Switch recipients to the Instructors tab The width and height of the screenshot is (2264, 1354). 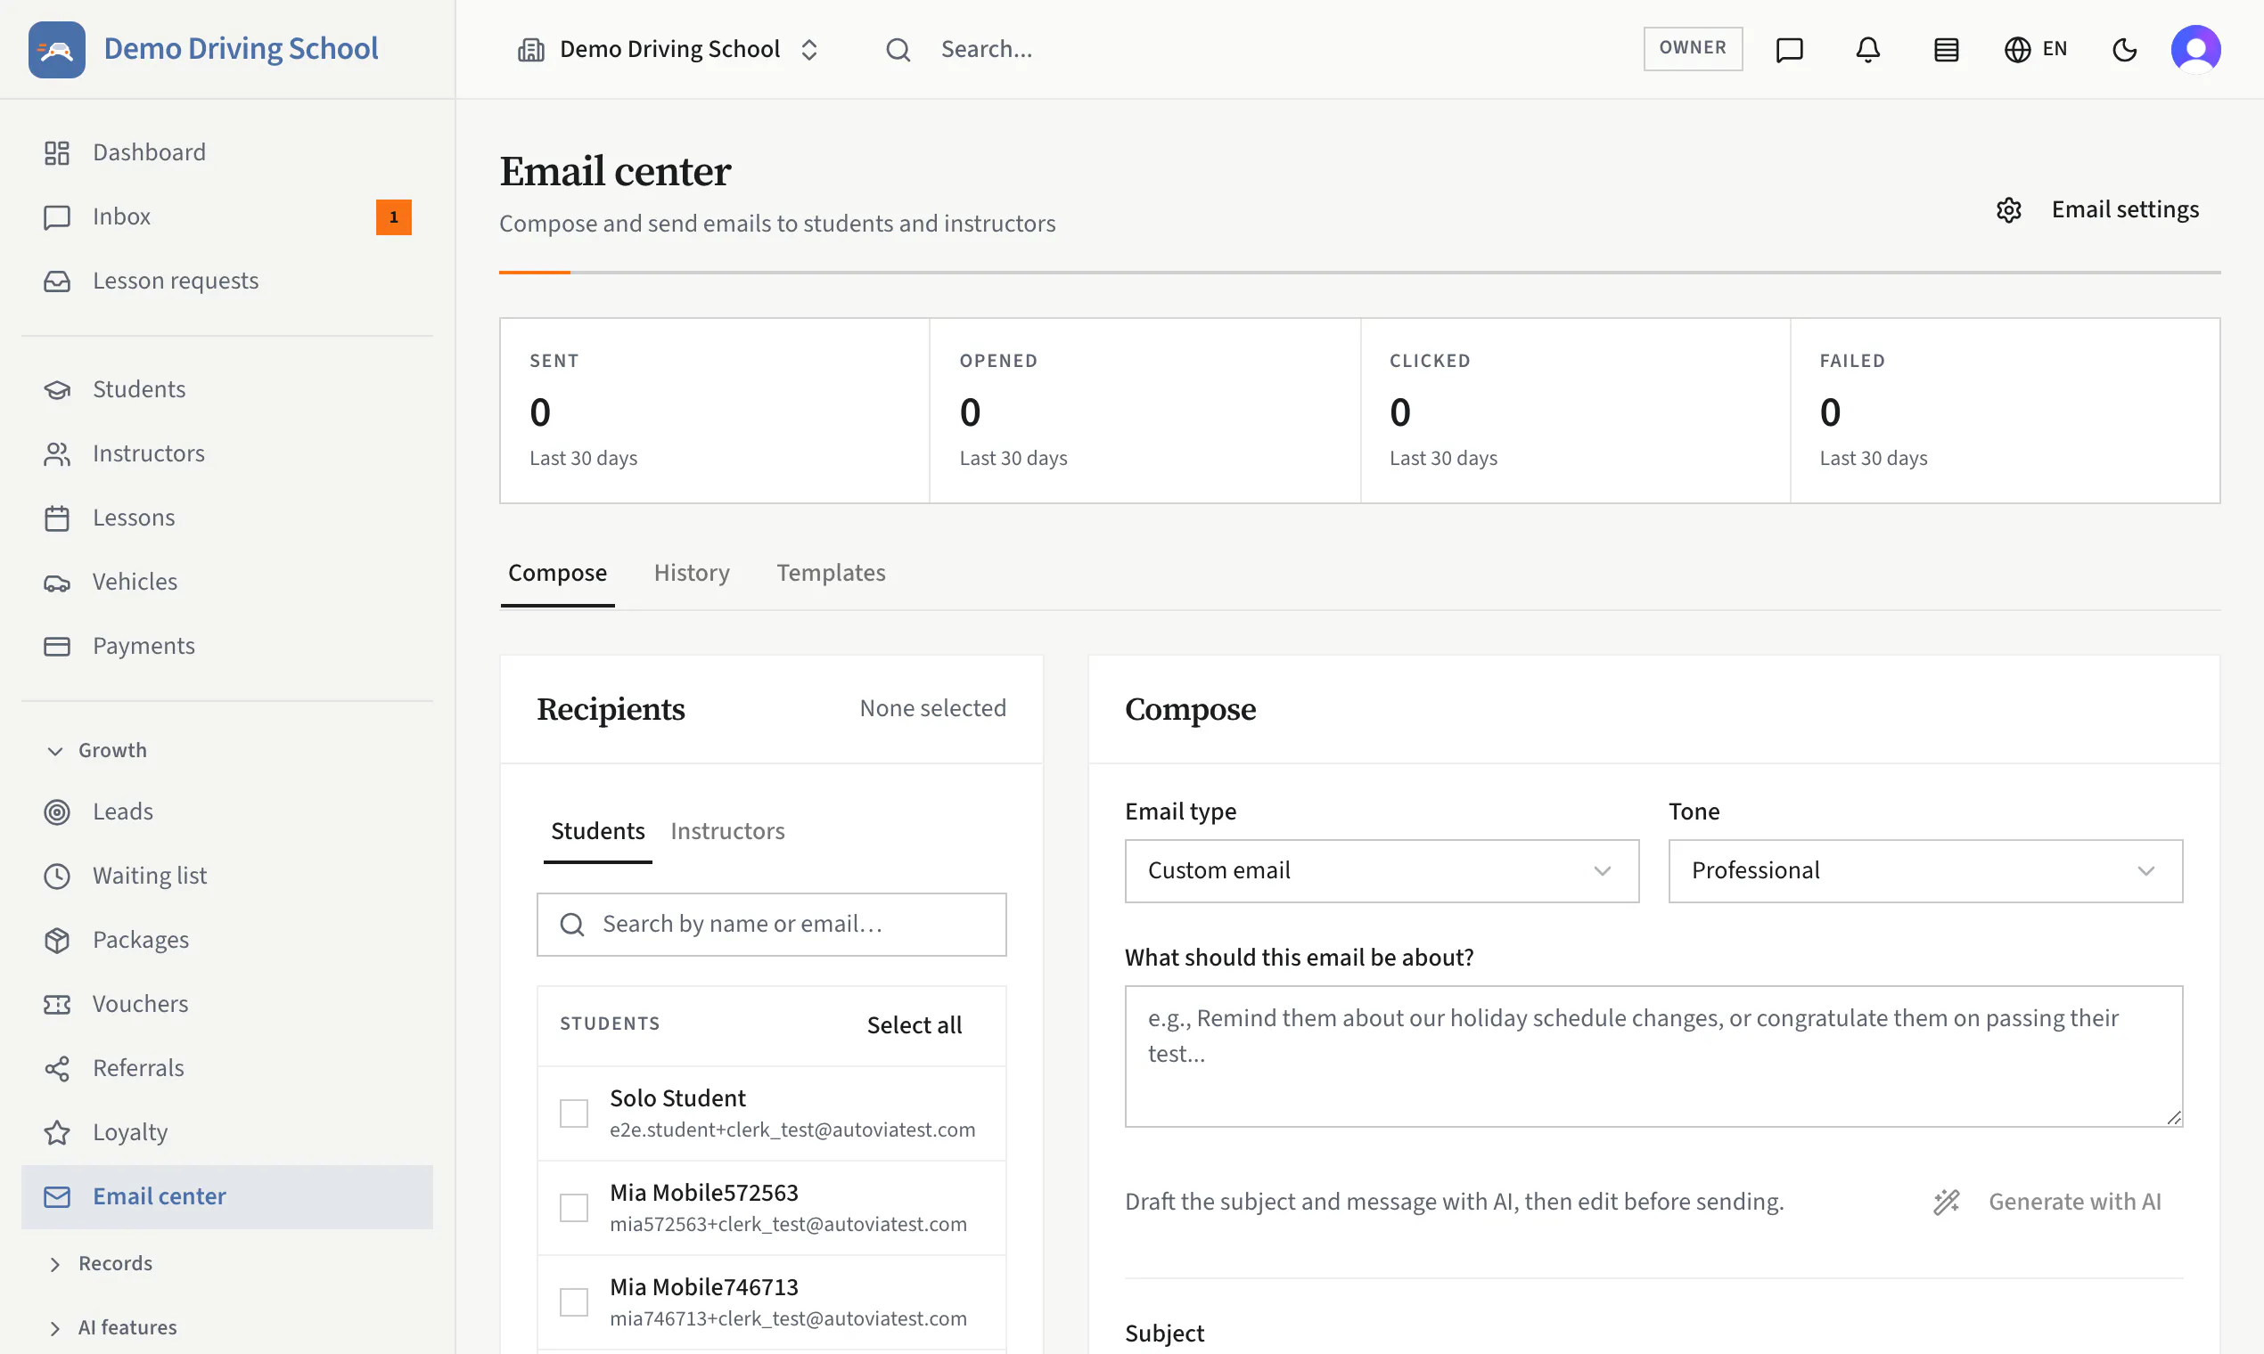coord(727,831)
